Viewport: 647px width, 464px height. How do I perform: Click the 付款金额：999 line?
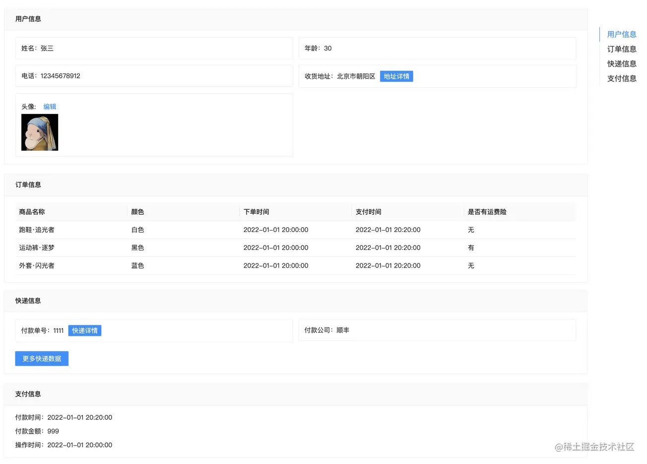click(37, 431)
